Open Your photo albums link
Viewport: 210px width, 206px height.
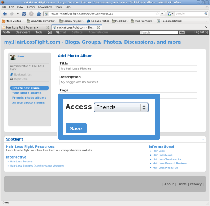26,93
